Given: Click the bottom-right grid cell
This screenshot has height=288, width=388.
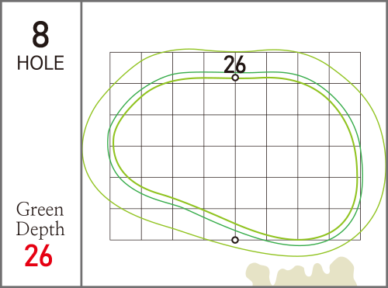Looking at the screenshot, I should click(x=345, y=224).
